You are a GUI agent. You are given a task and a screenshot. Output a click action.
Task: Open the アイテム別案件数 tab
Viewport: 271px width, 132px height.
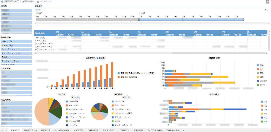coord(154,130)
